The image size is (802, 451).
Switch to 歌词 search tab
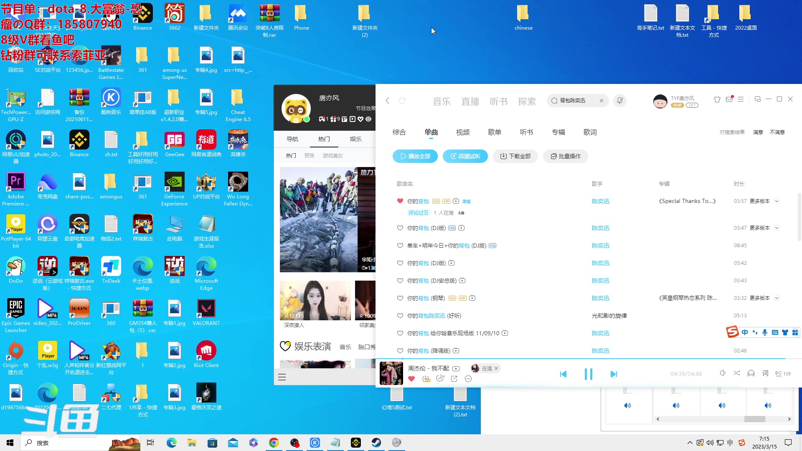tap(590, 132)
